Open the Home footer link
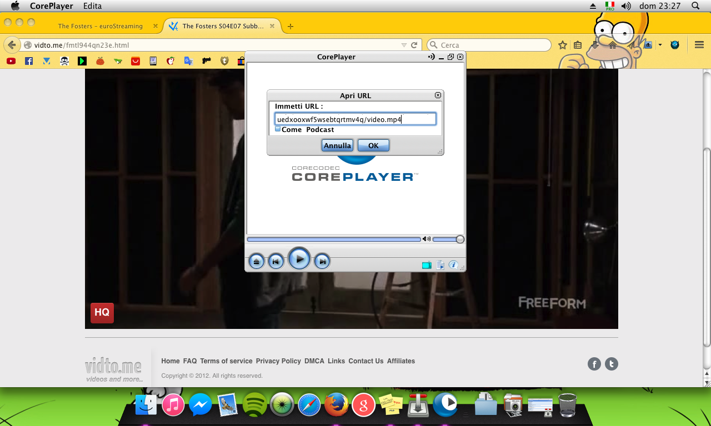The height and width of the screenshot is (426, 711). coord(171,361)
